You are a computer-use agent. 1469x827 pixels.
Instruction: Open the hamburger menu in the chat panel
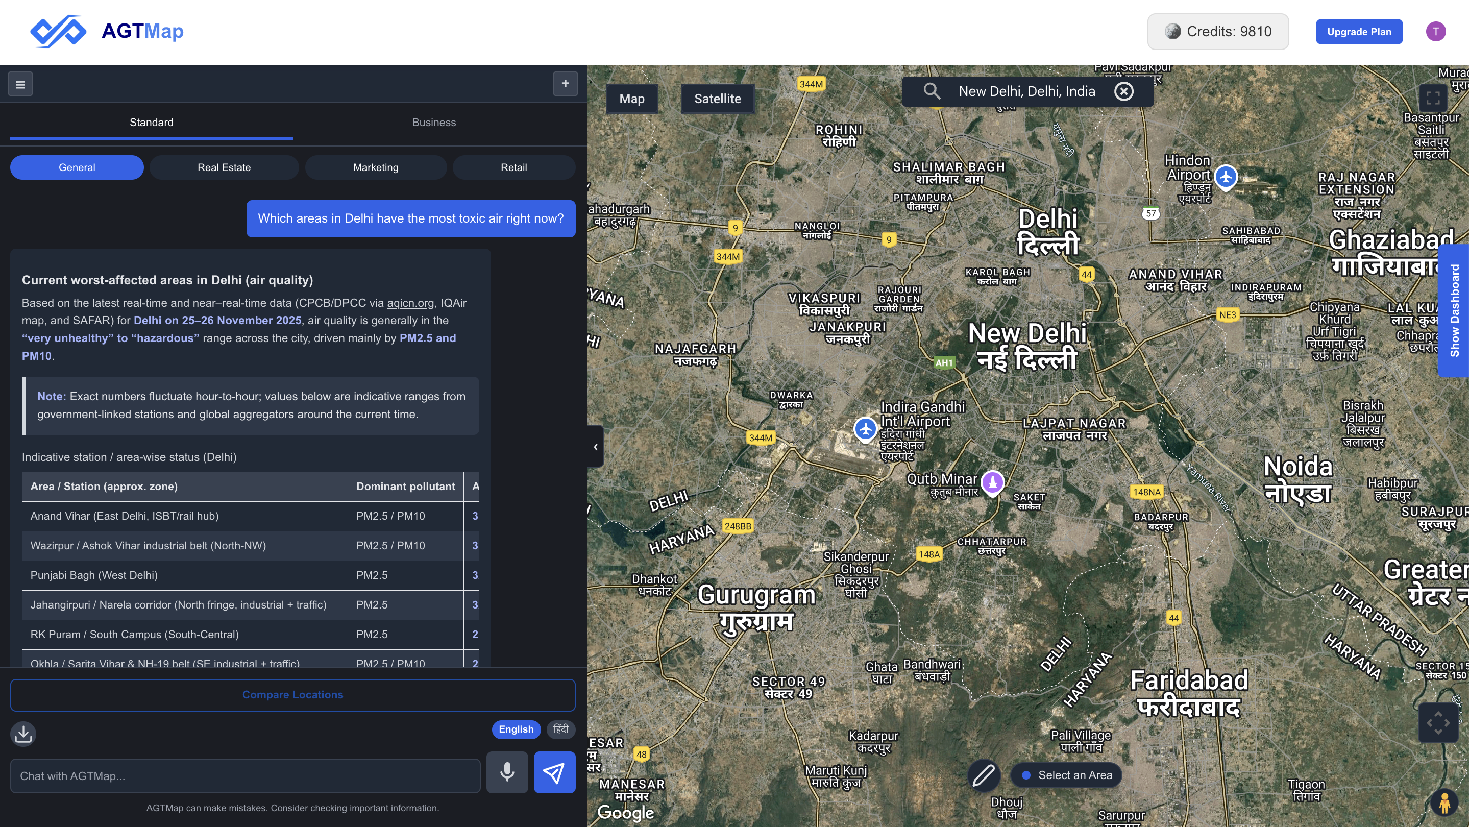point(20,84)
